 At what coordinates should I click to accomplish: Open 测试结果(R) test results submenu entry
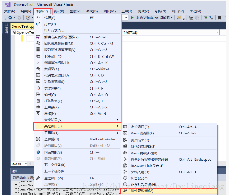[x=170, y=140]
